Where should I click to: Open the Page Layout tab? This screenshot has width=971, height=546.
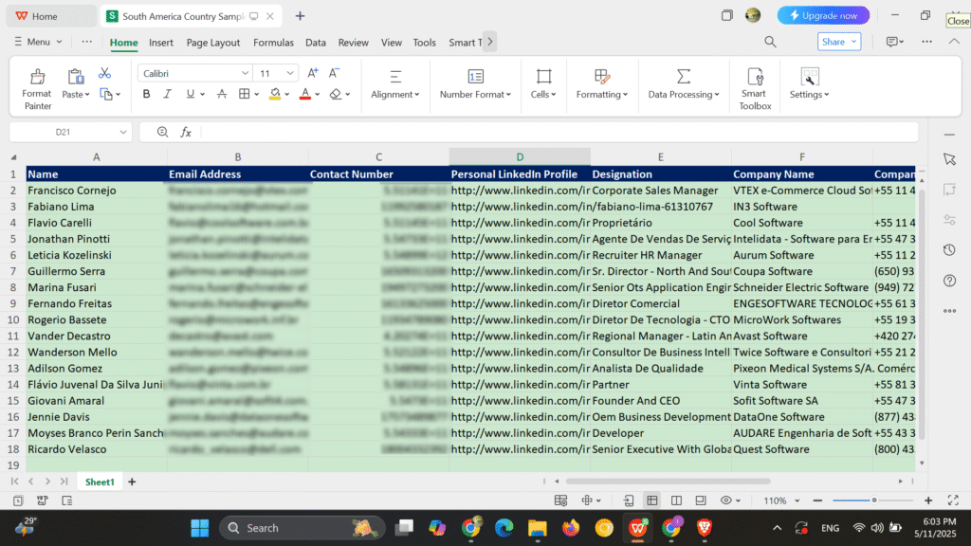coord(213,42)
